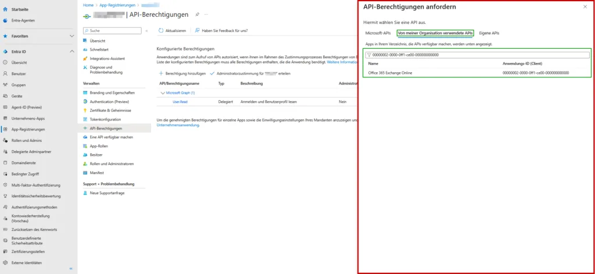The width and height of the screenshot is (595, 274).
Task: Close the API-Berechtigungen anfordern panel
Action: 585,6
